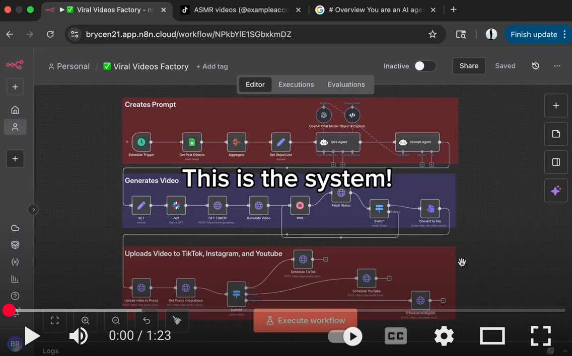Open the right side panel toggle
This screenshot has width=572, height=356.
click(556, 162)
